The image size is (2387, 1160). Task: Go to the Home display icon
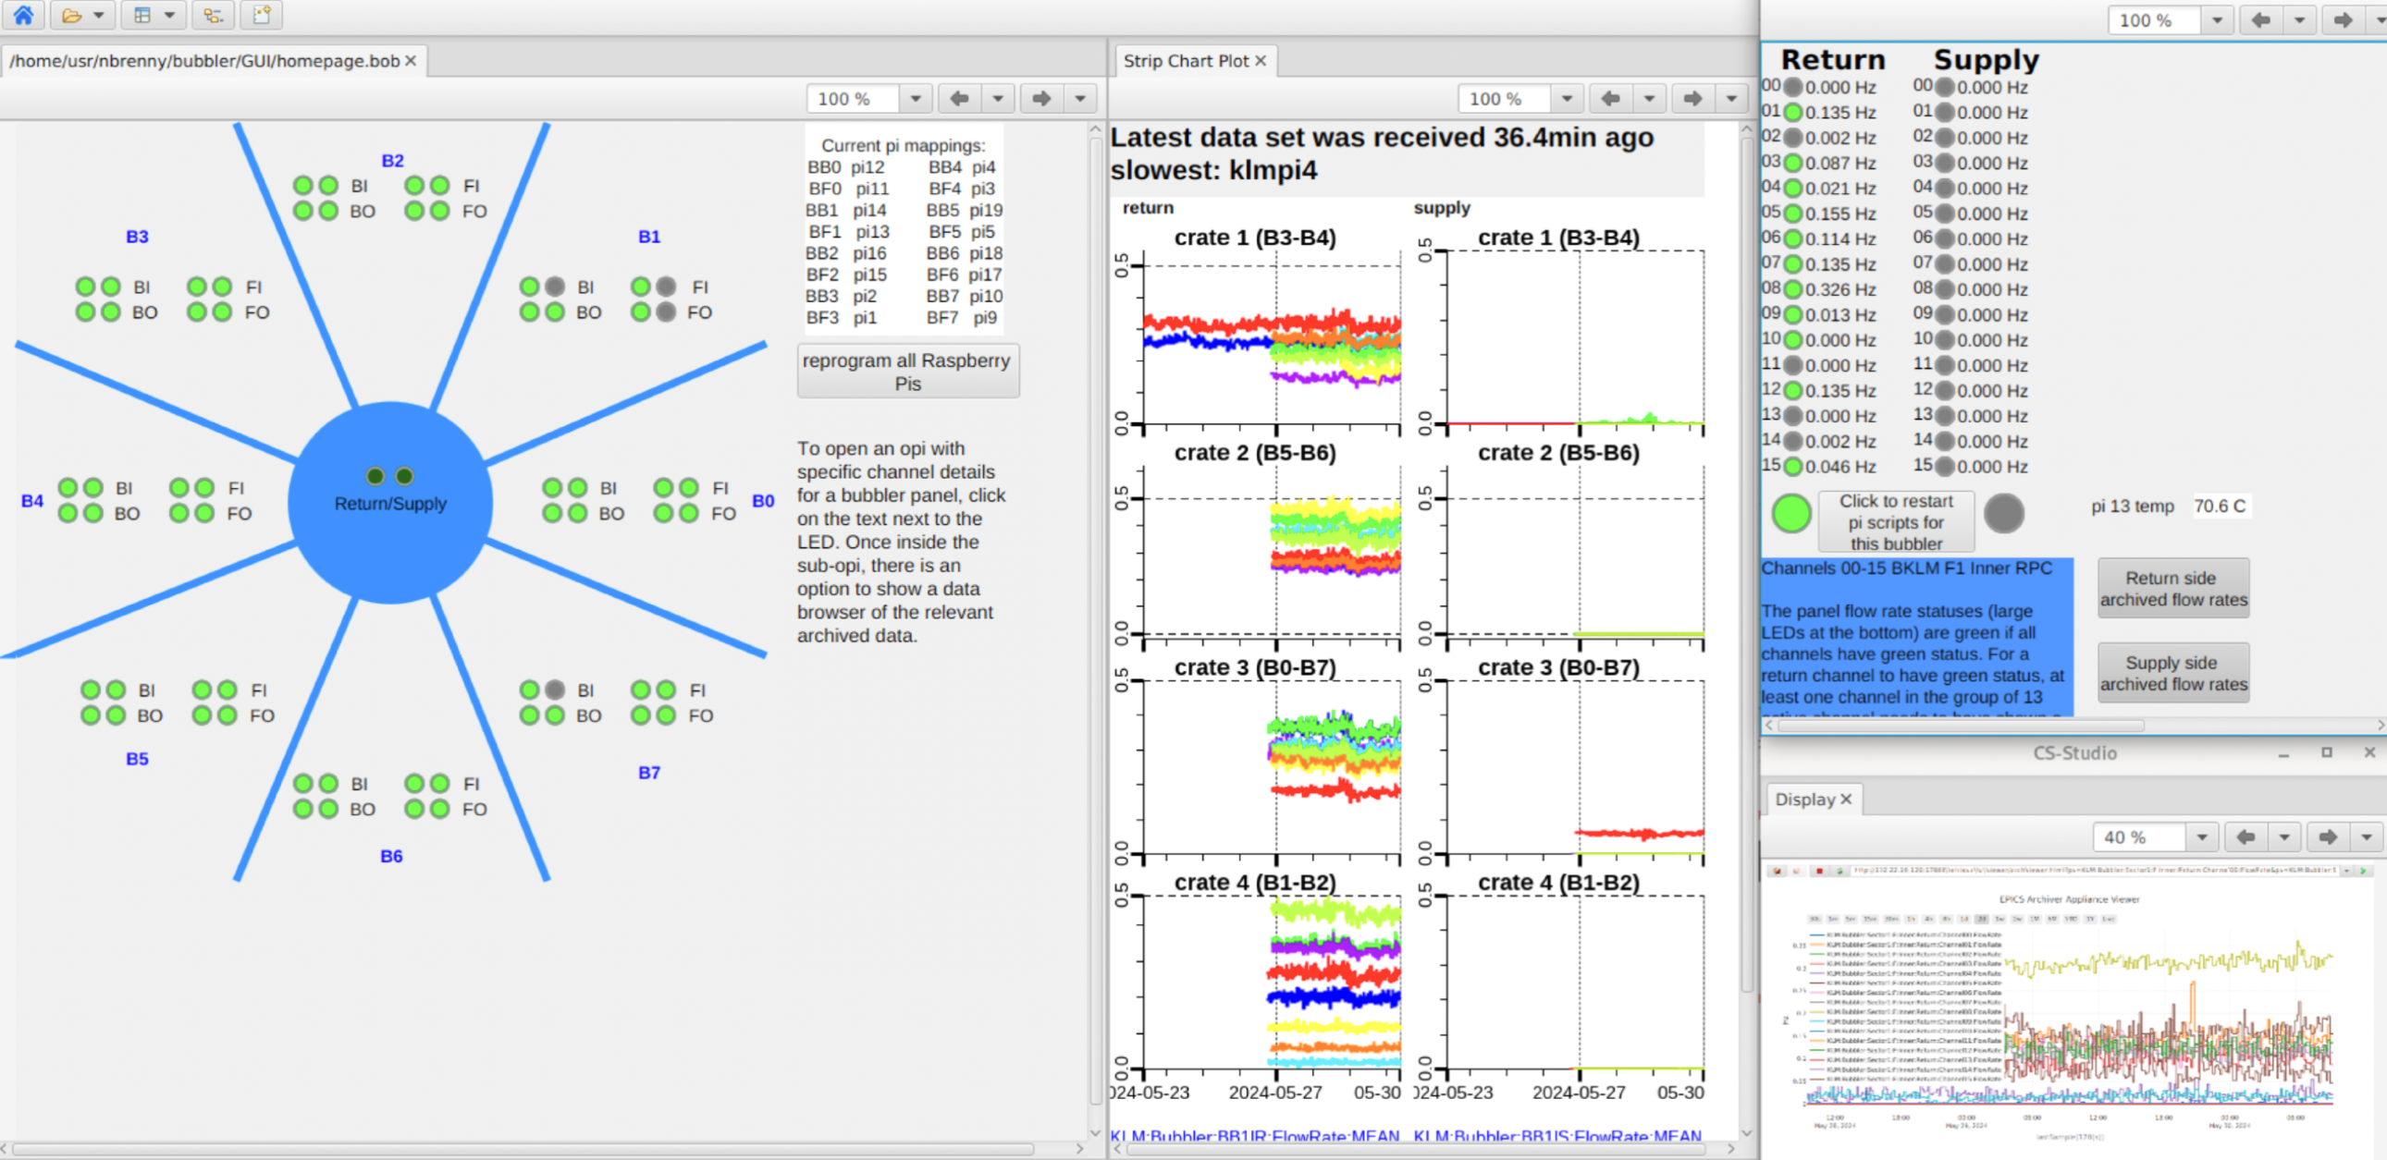[x=23, y=15]
